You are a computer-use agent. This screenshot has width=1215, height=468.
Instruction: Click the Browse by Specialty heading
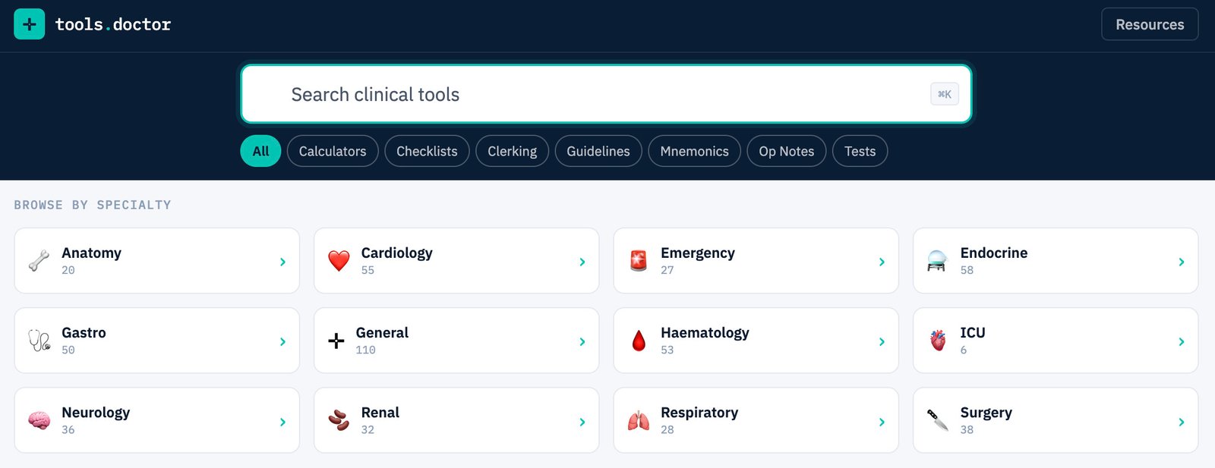click(x=93, y=205)
